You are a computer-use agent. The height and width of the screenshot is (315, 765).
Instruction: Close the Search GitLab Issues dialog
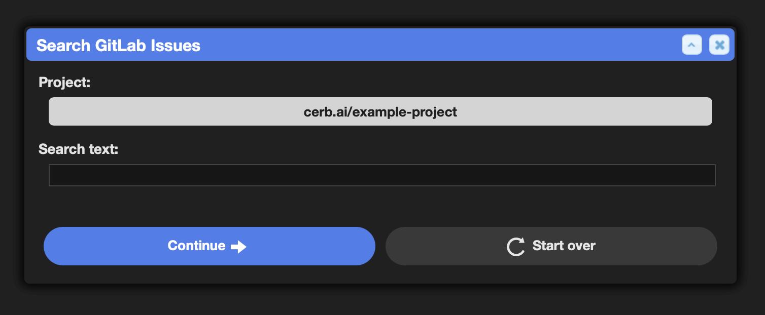coord(719,45)
